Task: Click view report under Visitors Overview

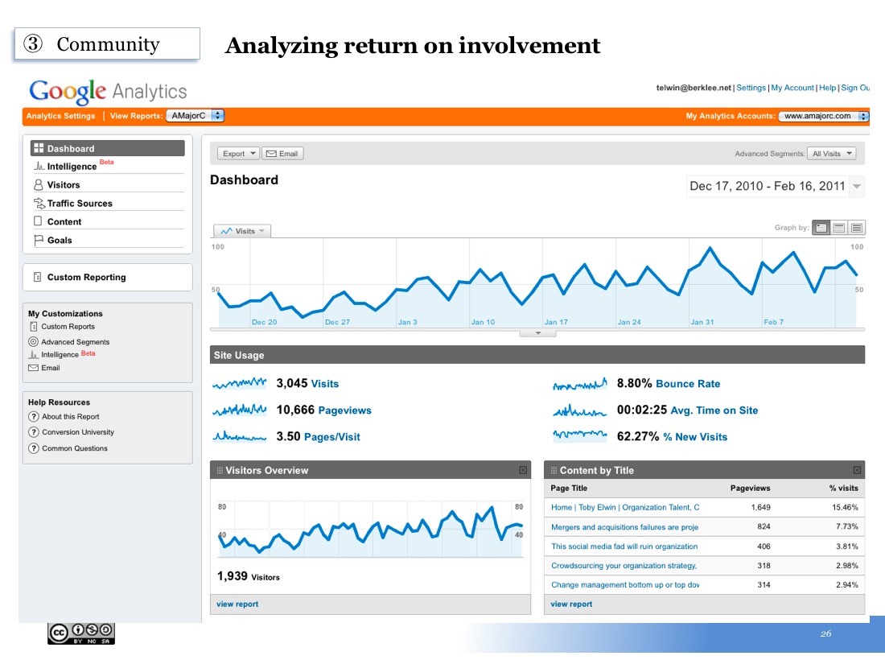Action: coord(237,604)
